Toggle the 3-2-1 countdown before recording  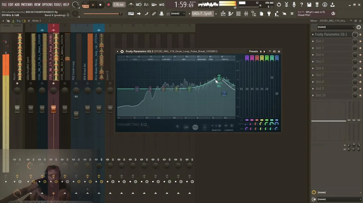146,5
